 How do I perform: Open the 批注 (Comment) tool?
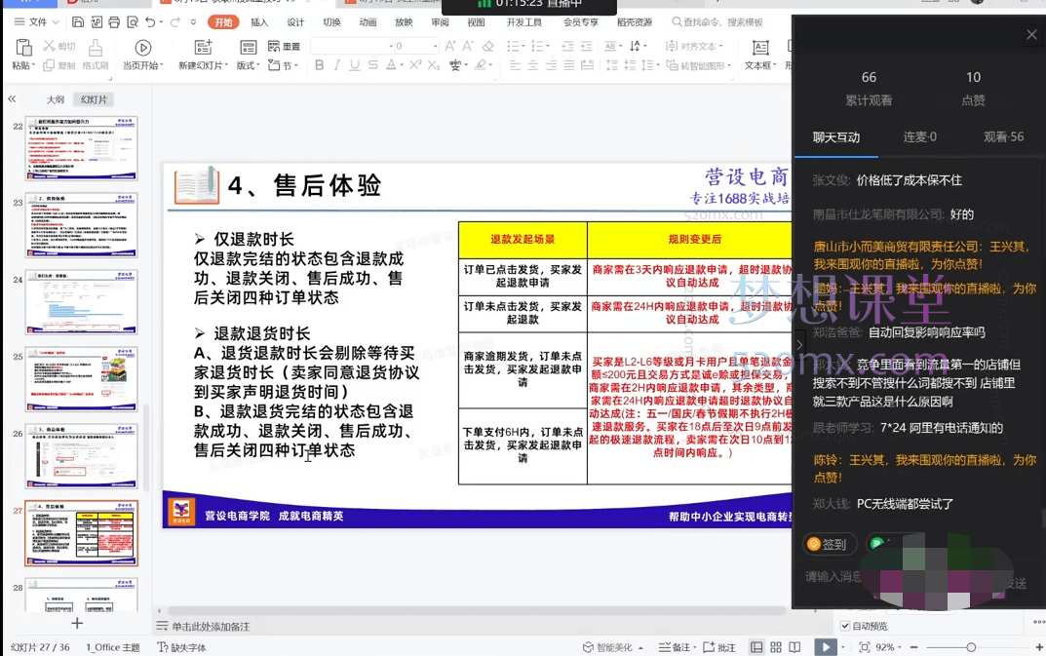(722, 646)
